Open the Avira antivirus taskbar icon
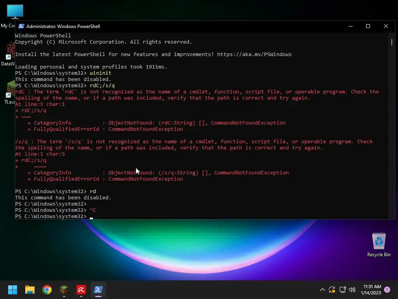The height and width of the screenshot is (299, 398). coord(81,290)
